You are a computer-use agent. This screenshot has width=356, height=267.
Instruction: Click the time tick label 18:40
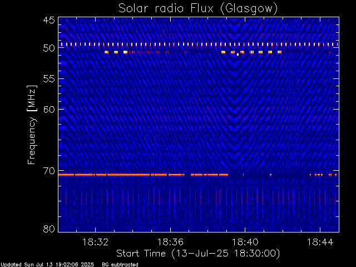(x=245, y=242)
